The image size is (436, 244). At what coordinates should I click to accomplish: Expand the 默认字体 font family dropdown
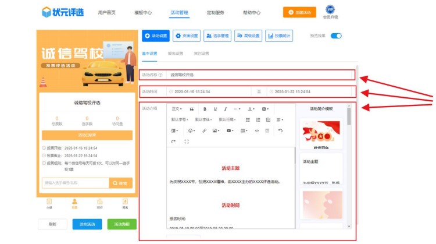(204, 119)
